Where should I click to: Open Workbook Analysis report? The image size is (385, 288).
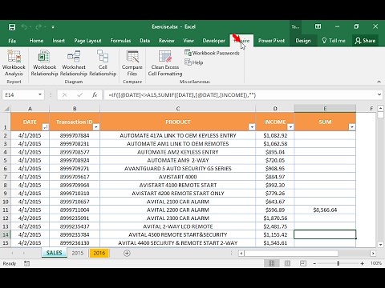pyautogui.click(x=14, y=63)
